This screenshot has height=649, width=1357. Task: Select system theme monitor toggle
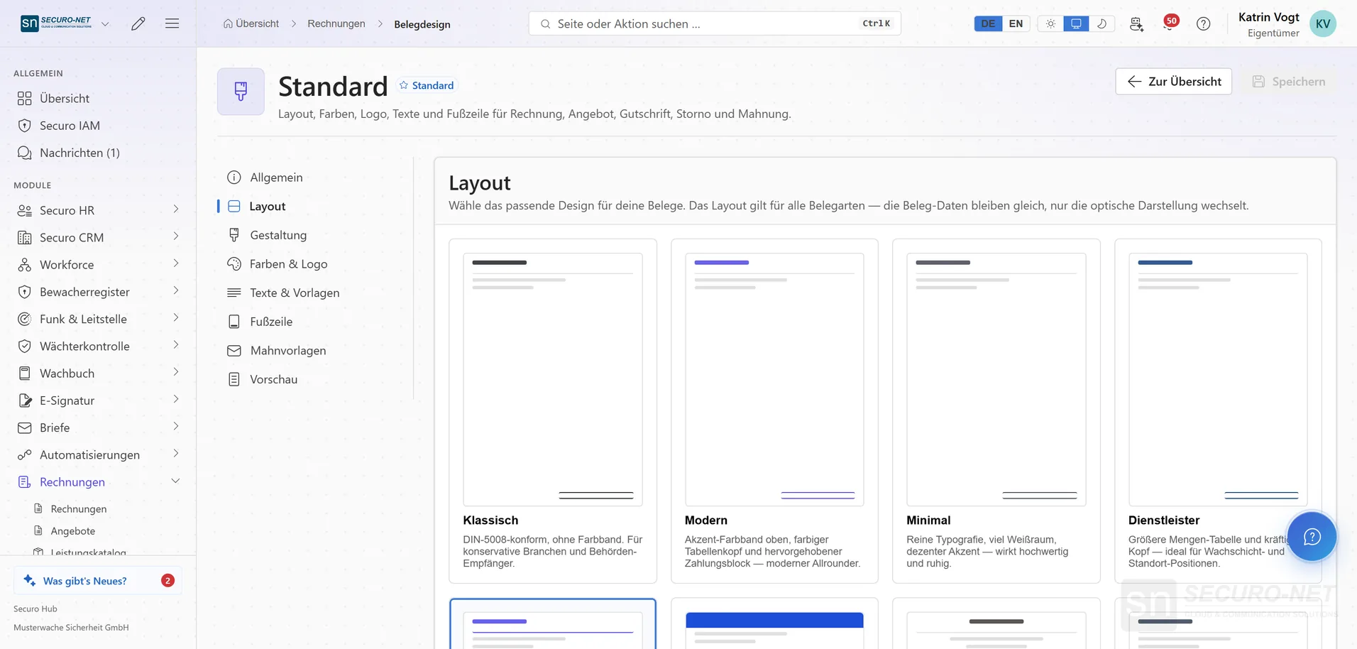coord(1076,23)
